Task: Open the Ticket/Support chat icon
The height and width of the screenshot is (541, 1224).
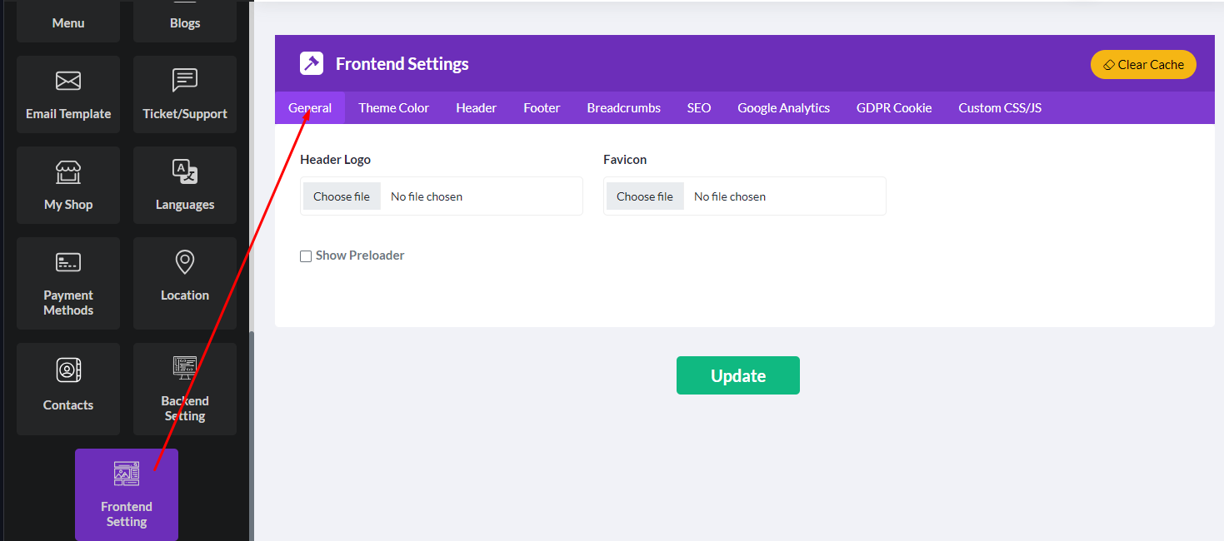Action: [x=185, y=81]
